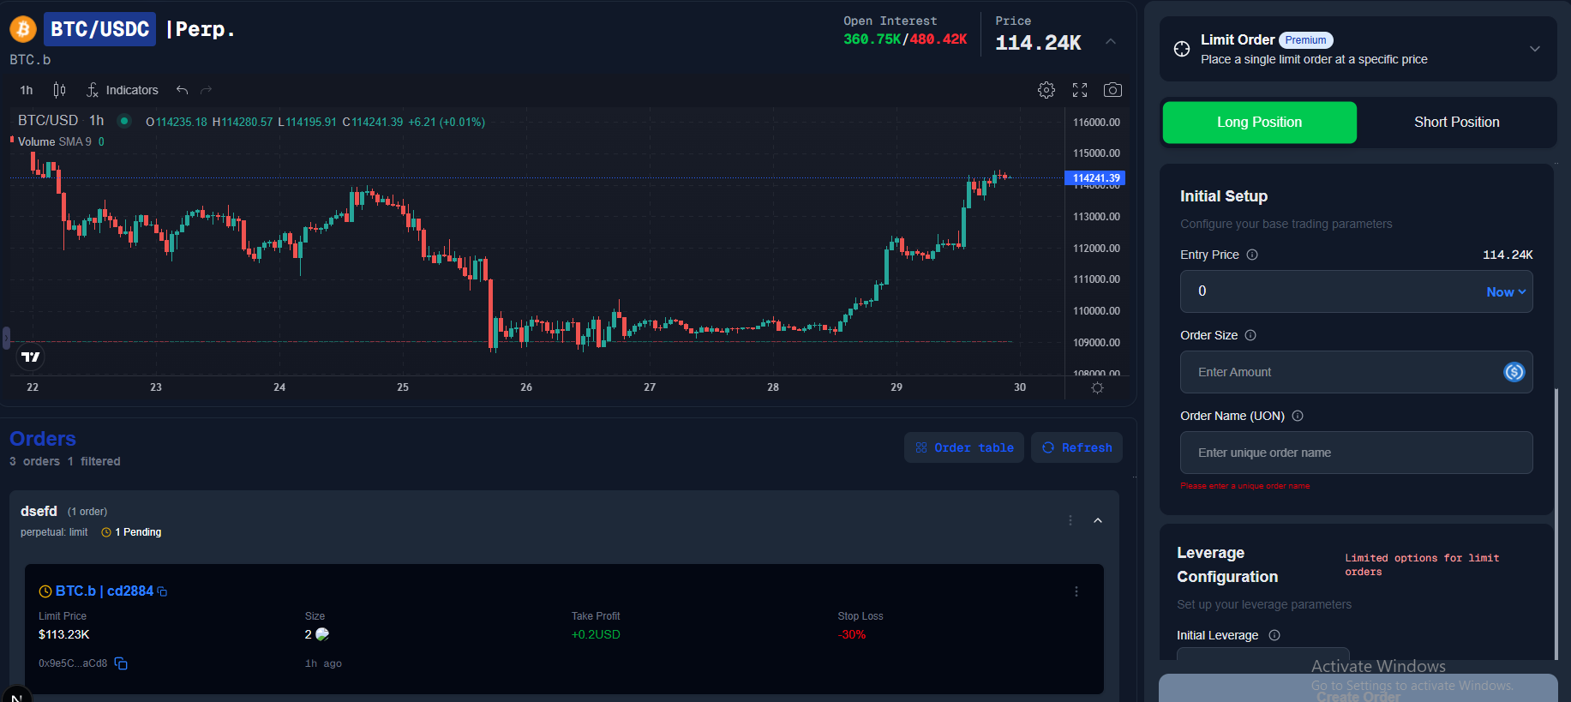Click Entry Price info icon
The image size is (1571, 702).
1252,255
